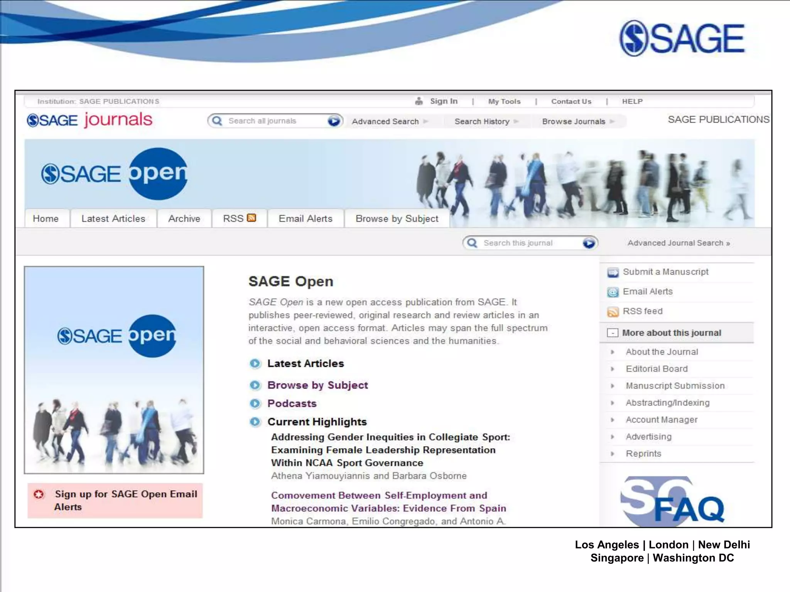Open the Editorial Board link
Image resolution: width=790 pixels, height=592 pixels.
[657, 369]
